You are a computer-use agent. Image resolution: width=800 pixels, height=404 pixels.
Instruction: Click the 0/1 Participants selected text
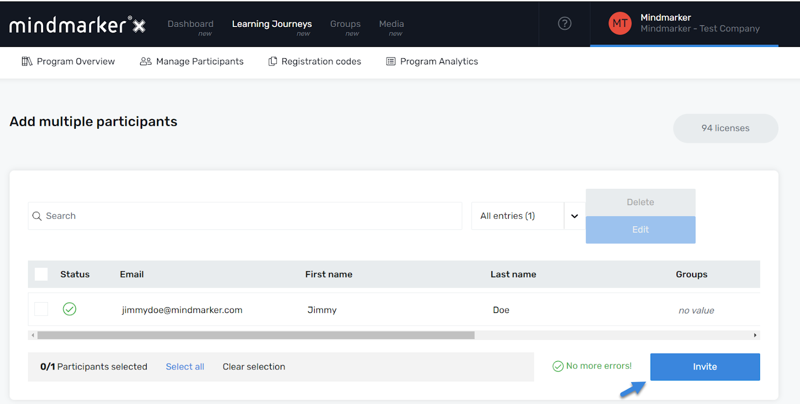pyautogui.click(x=94, y=367)
